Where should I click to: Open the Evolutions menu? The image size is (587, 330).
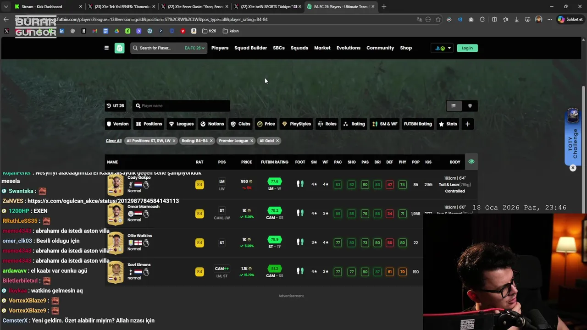pyautogui.click(x=349, y=48)
